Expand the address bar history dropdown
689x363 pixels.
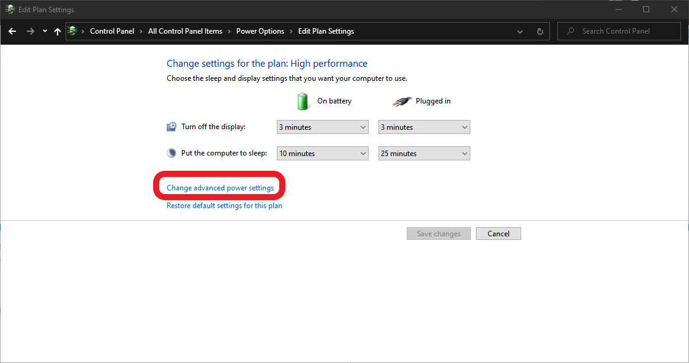pyautogui.click(x=520, y=31)
